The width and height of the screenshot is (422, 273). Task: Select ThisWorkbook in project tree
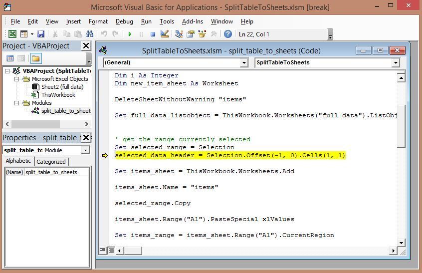pyautogui.click(x=58, y=95)
